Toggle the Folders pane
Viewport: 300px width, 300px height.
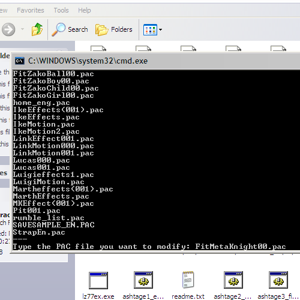click(x=114, y=29)
